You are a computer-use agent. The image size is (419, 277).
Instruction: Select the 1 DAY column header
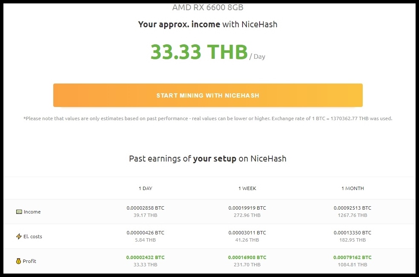point(145,188)
